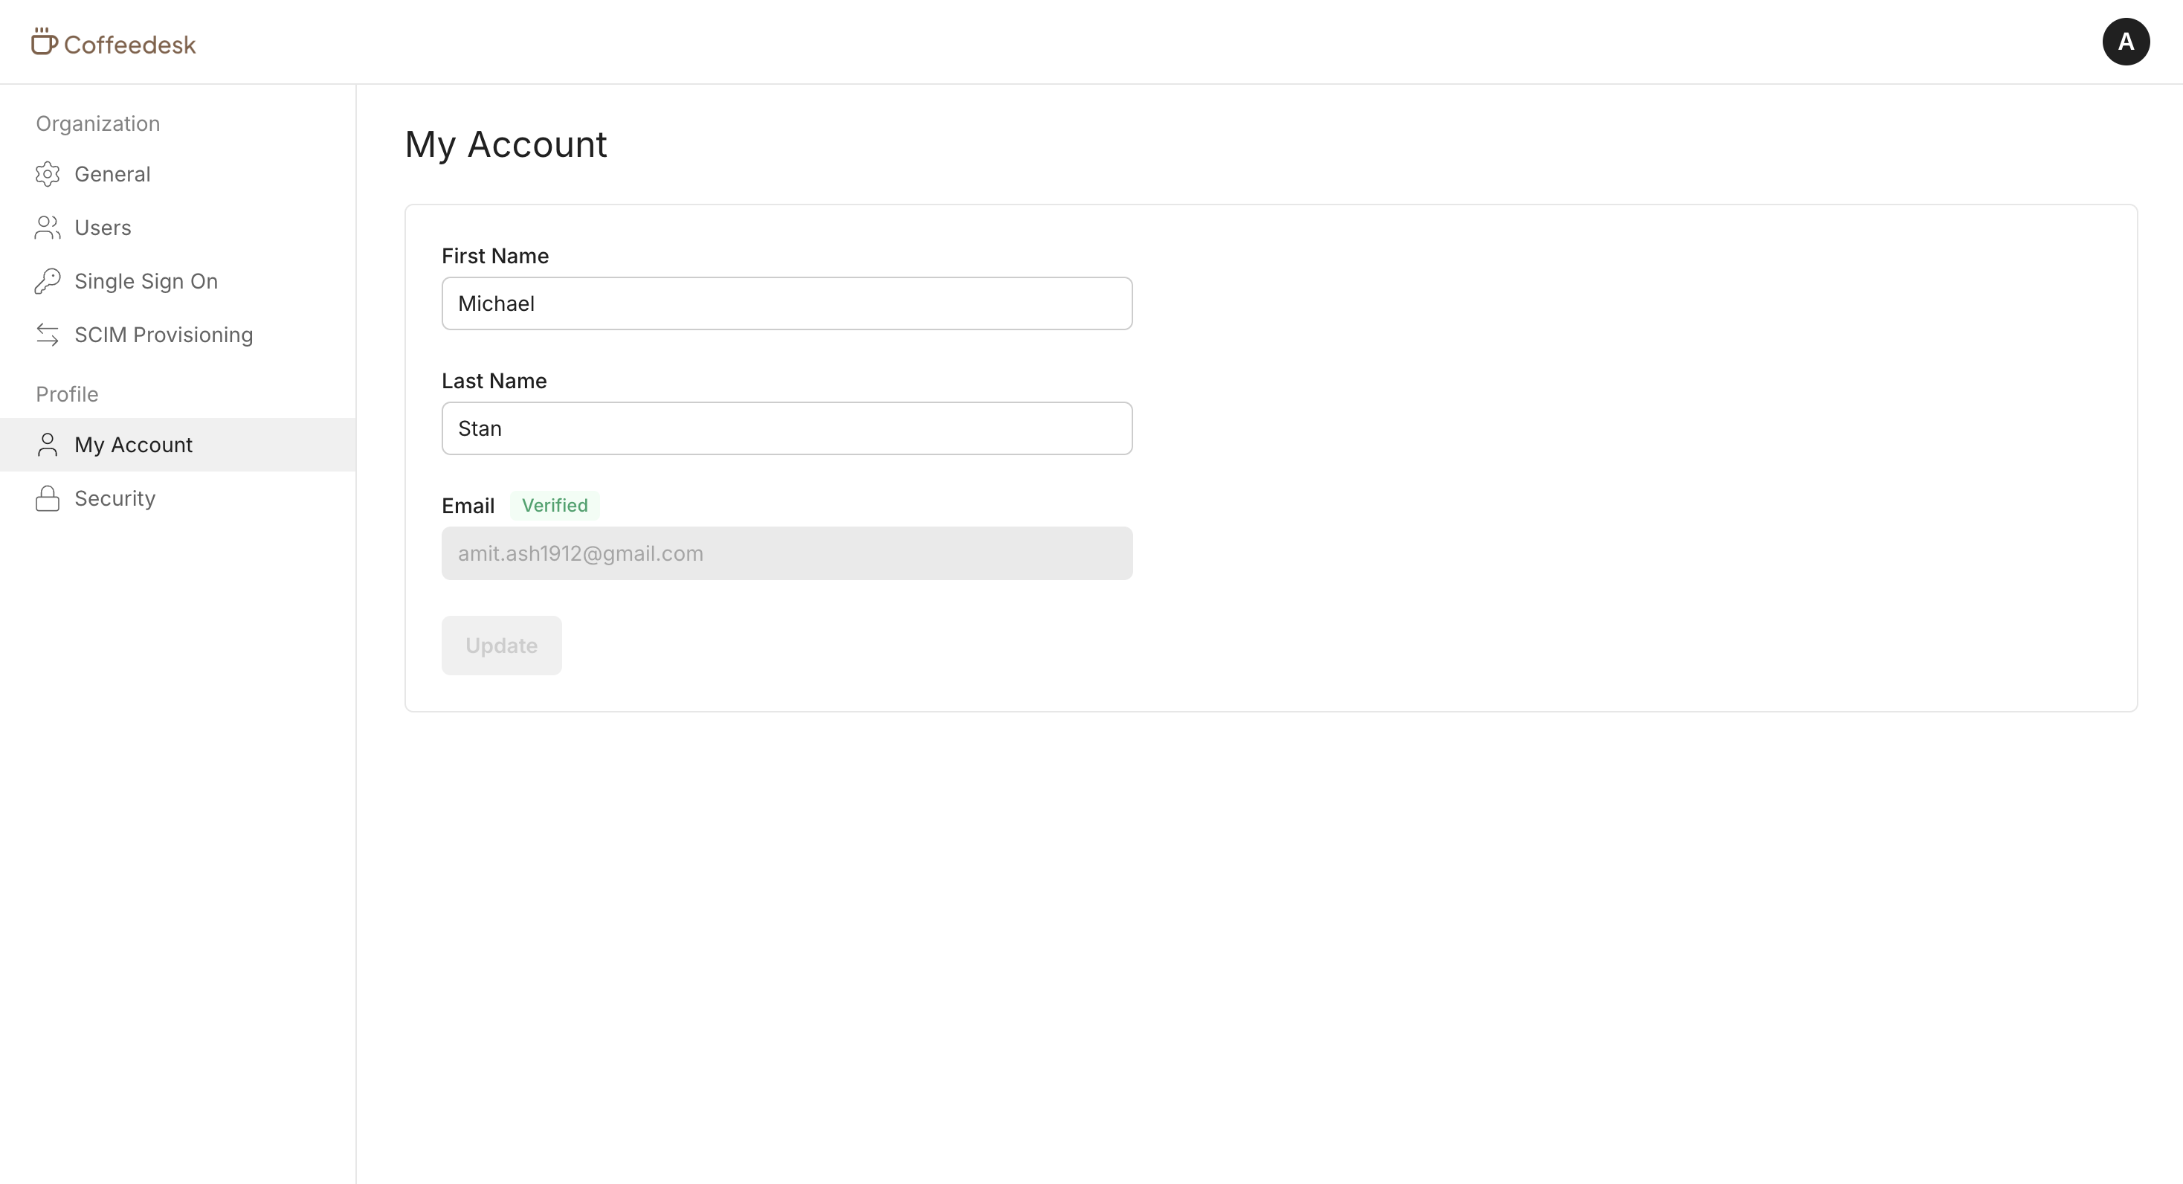Navigate to Single Sign On
This screenshot has width=2183, height=1184.
click(146, 280)
